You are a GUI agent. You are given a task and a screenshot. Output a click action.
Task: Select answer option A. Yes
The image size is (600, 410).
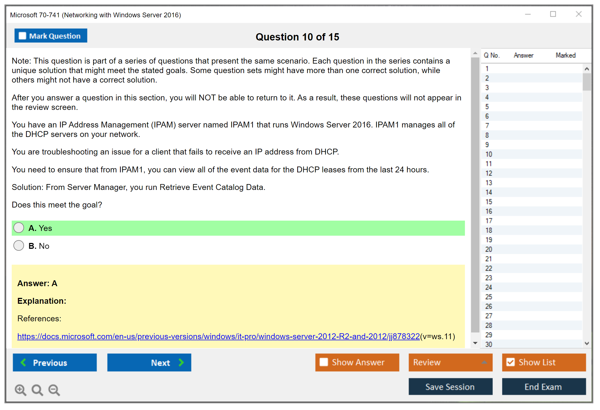pos(19,228)
